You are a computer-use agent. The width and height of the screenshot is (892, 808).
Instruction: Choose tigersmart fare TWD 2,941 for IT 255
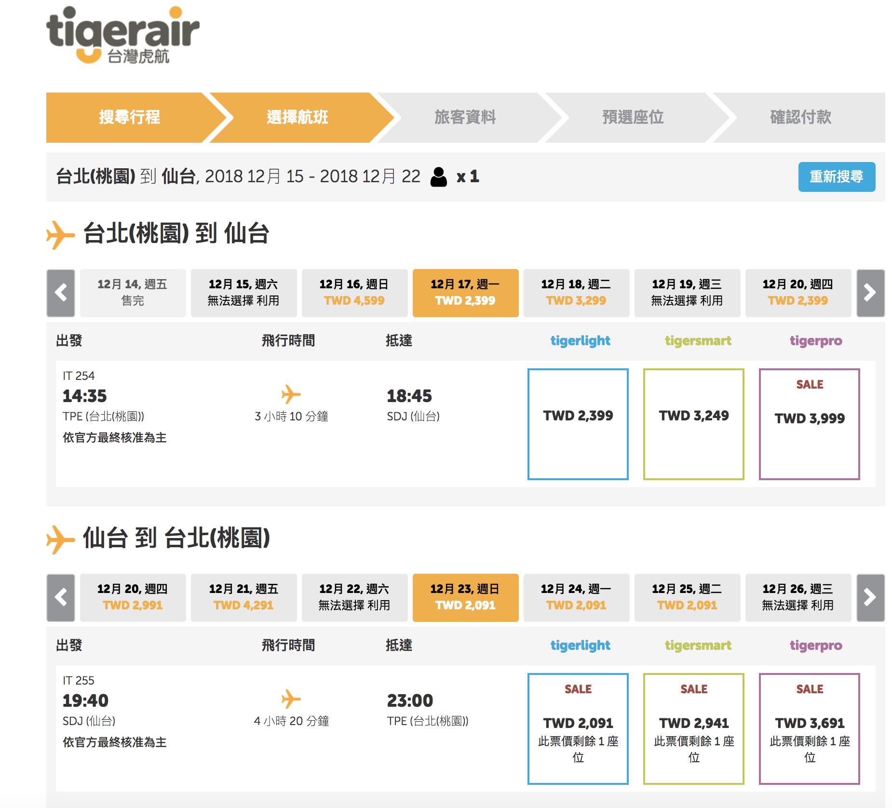click(x=694, y=729)
